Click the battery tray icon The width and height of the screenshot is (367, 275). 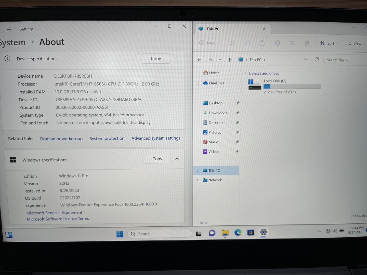tap(342, 231)
